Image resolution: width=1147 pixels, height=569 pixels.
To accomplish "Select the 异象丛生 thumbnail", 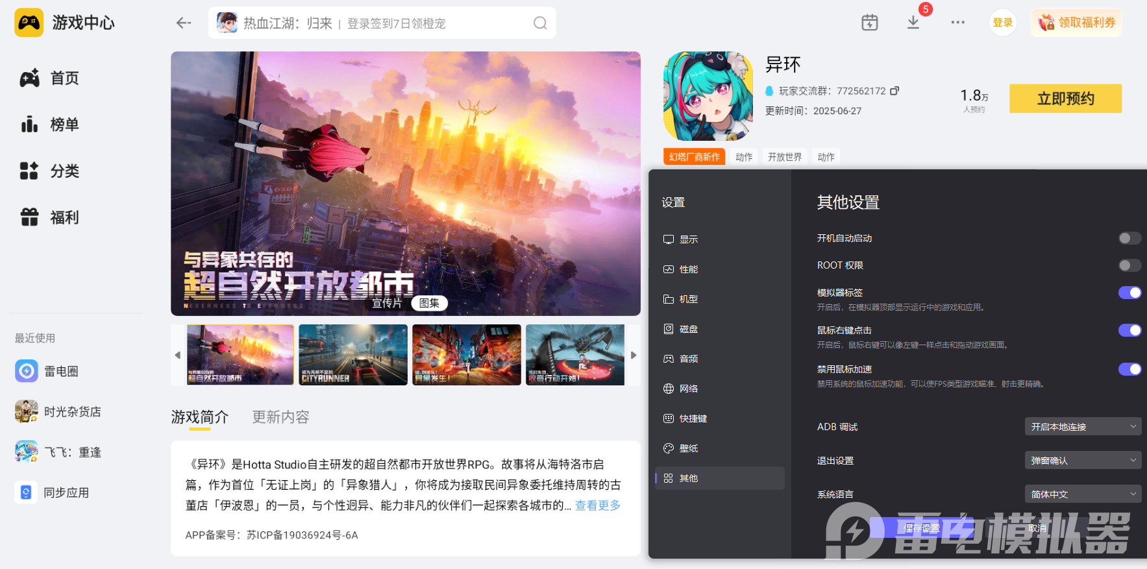I will [x=467, y=355].
